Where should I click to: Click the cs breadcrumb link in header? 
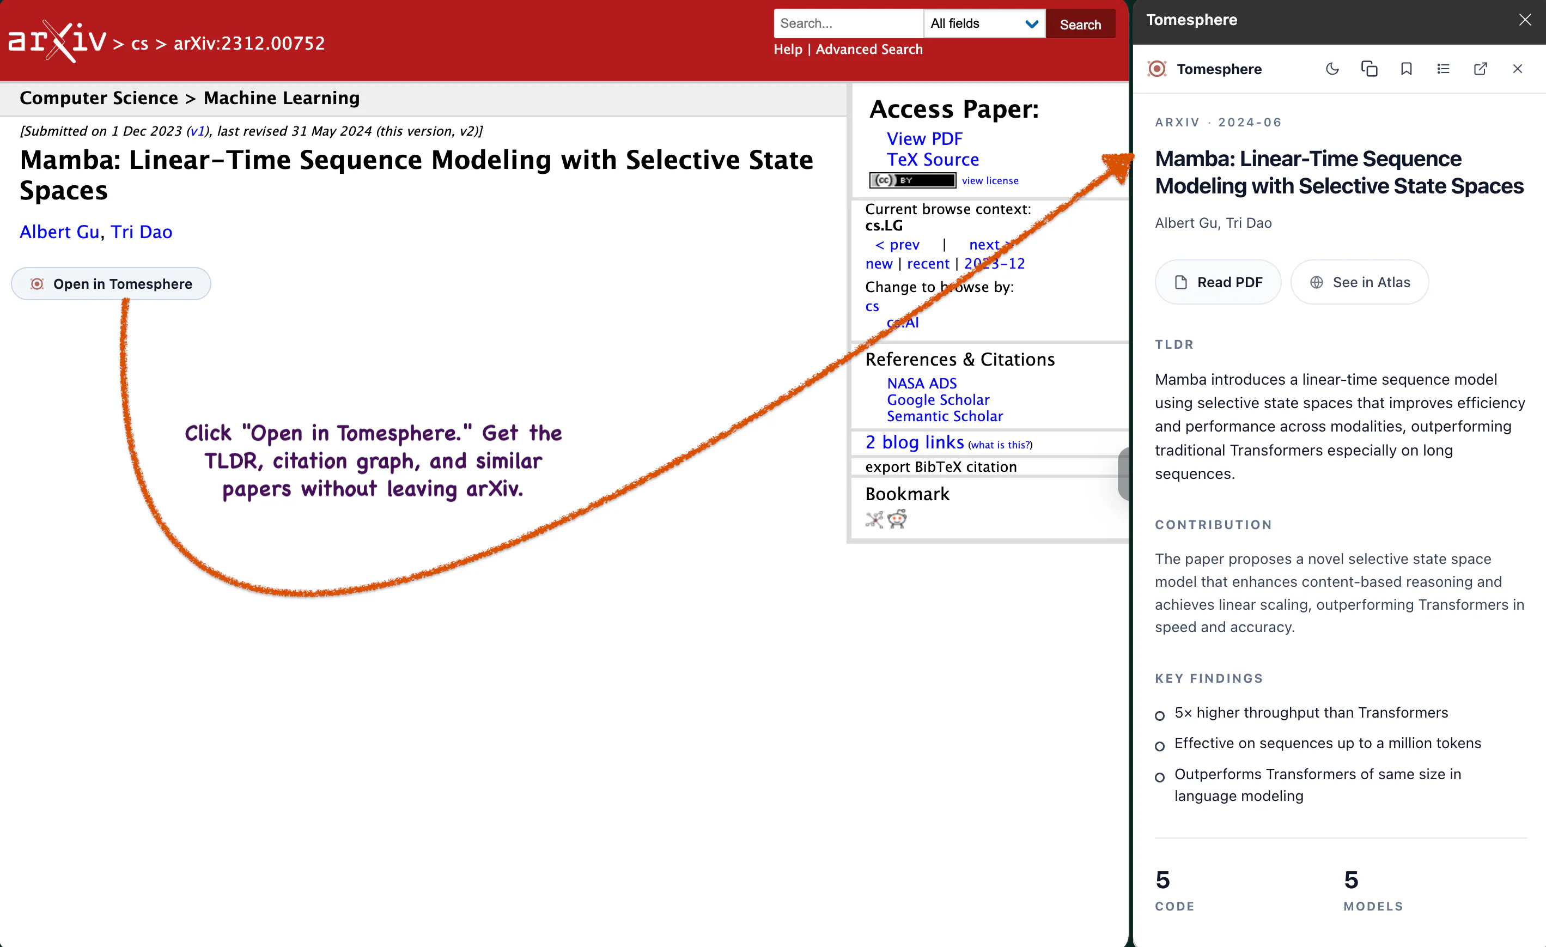click(x=140, y=43)
